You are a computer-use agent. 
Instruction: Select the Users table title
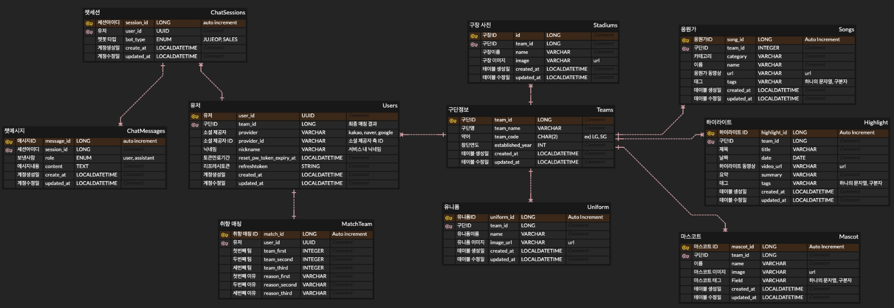[390, 105]
